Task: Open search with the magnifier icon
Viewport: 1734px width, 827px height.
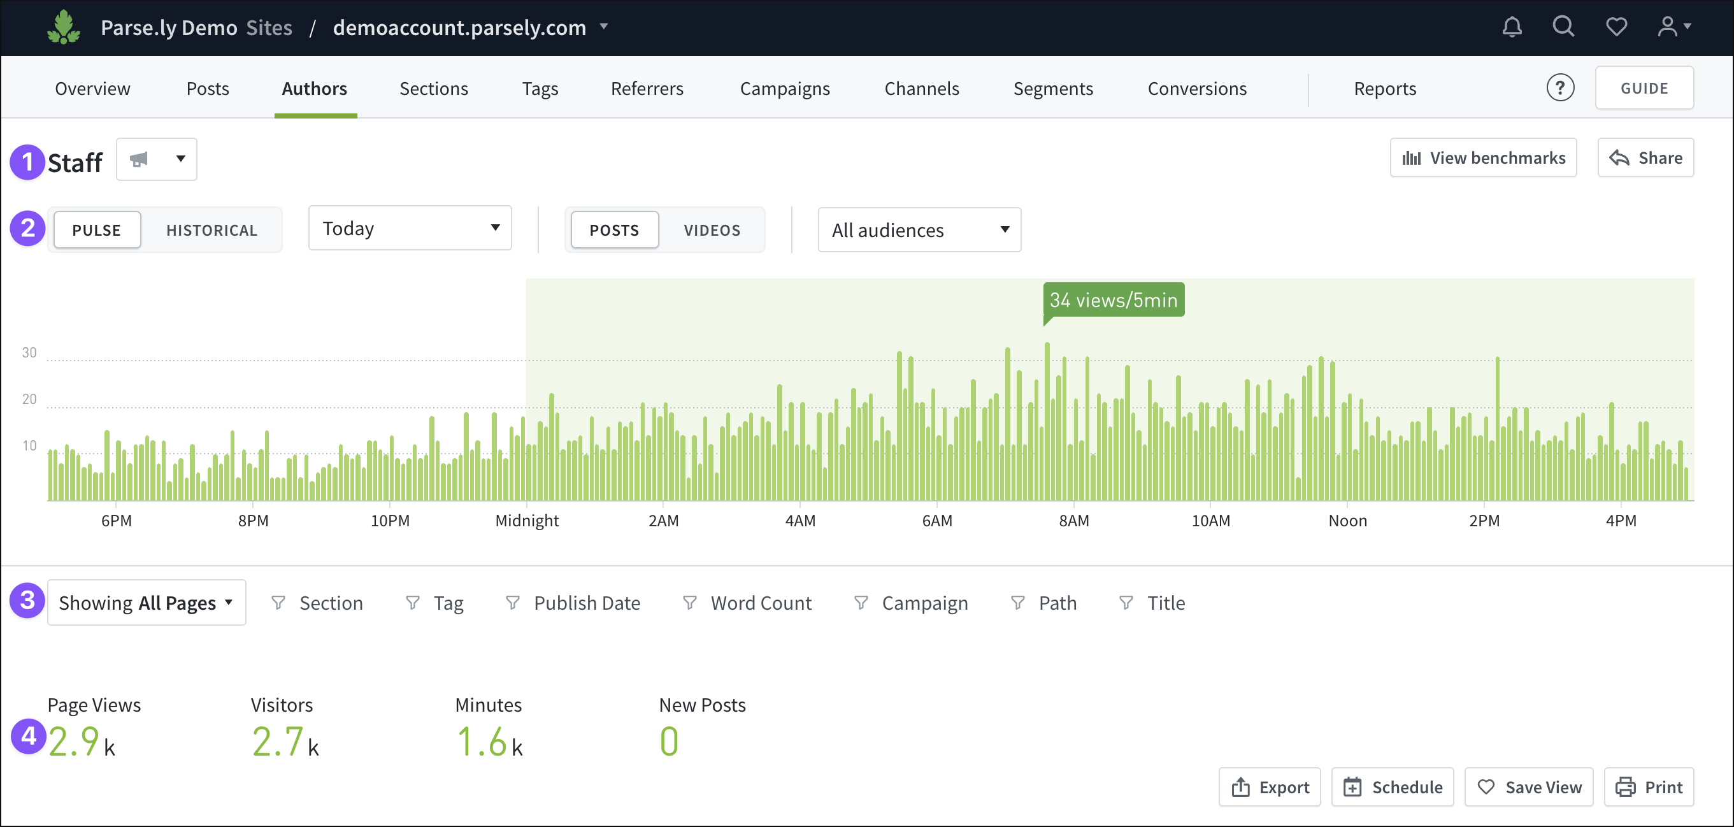Action: pyautogui.click(x=1563, y=27)
